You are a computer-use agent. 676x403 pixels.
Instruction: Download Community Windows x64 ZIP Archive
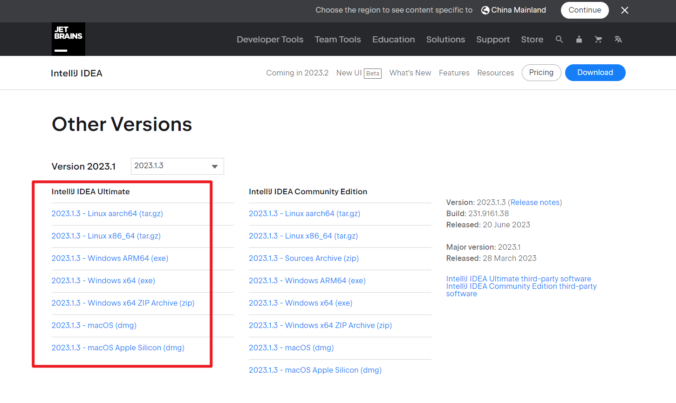tap(321, 326)
